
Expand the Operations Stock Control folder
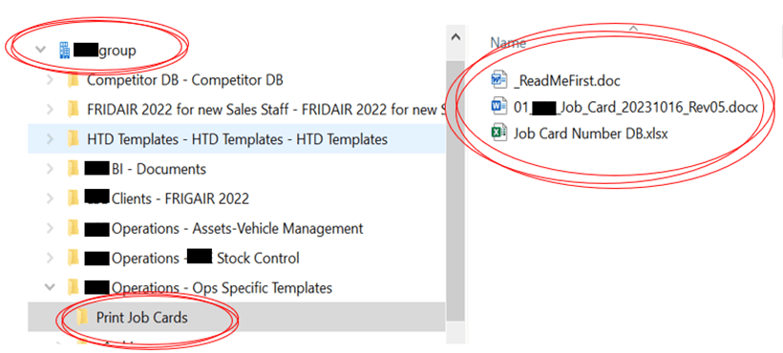click(50, 259)
